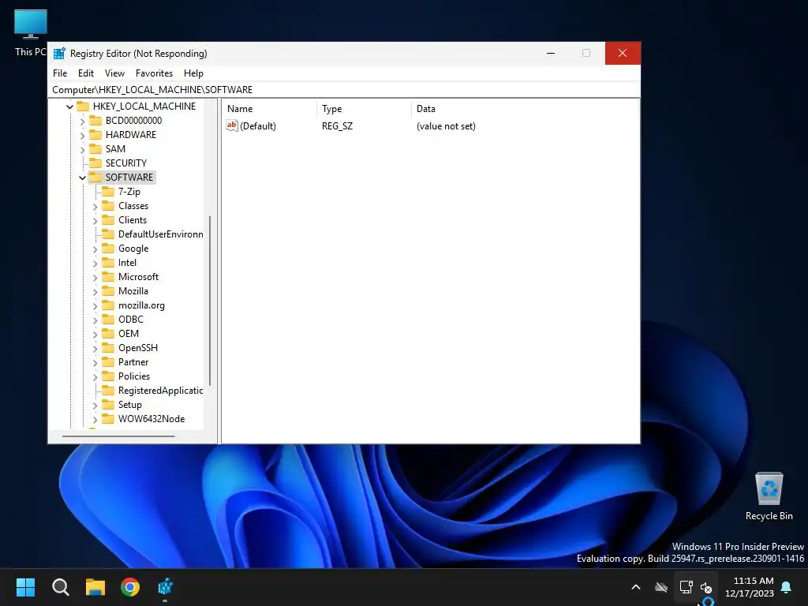Viewport: 808px width, 606px height.
Task: Select the RegisteredApplications key
Action: [160, 391]
